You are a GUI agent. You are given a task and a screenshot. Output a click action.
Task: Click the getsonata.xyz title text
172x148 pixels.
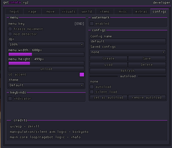(16, 3)
